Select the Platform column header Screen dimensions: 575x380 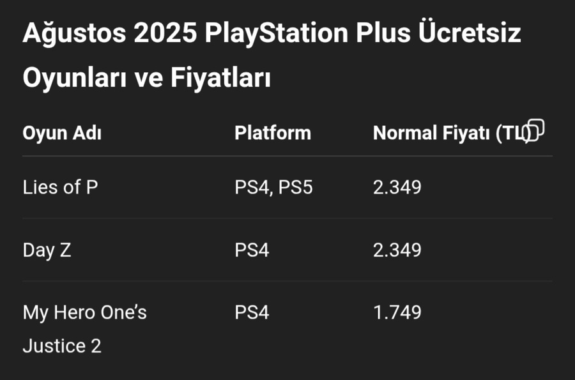click(273, 133)
